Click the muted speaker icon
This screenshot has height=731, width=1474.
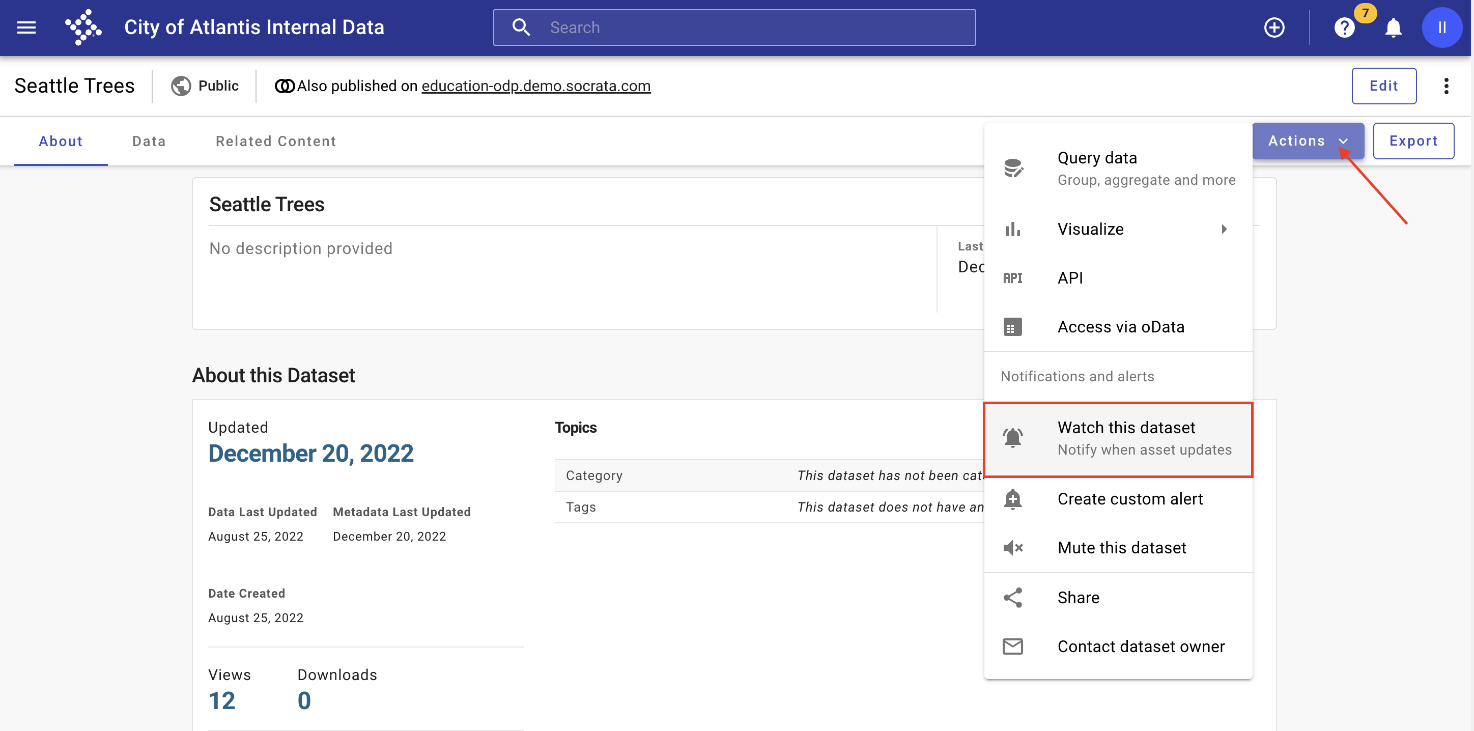pos(1013,548)
